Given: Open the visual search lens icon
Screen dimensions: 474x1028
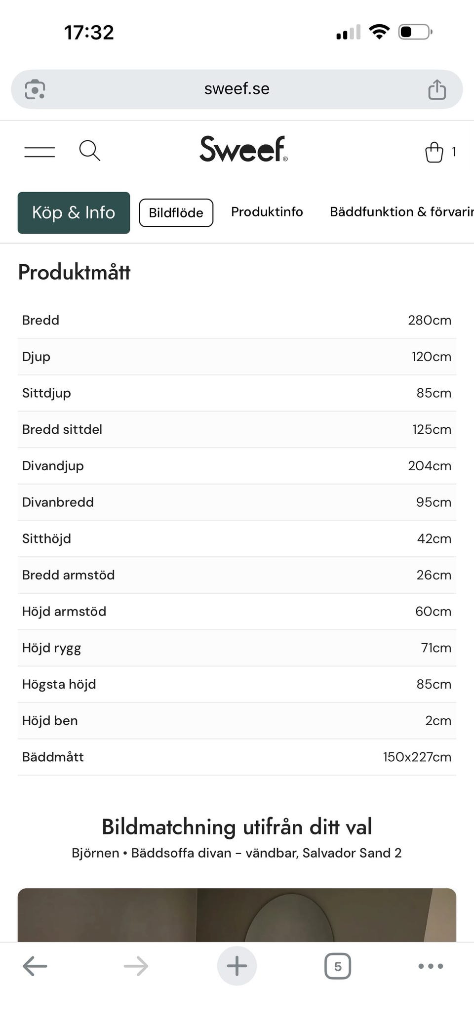Looking at the screenshot, I should point(35,89).
